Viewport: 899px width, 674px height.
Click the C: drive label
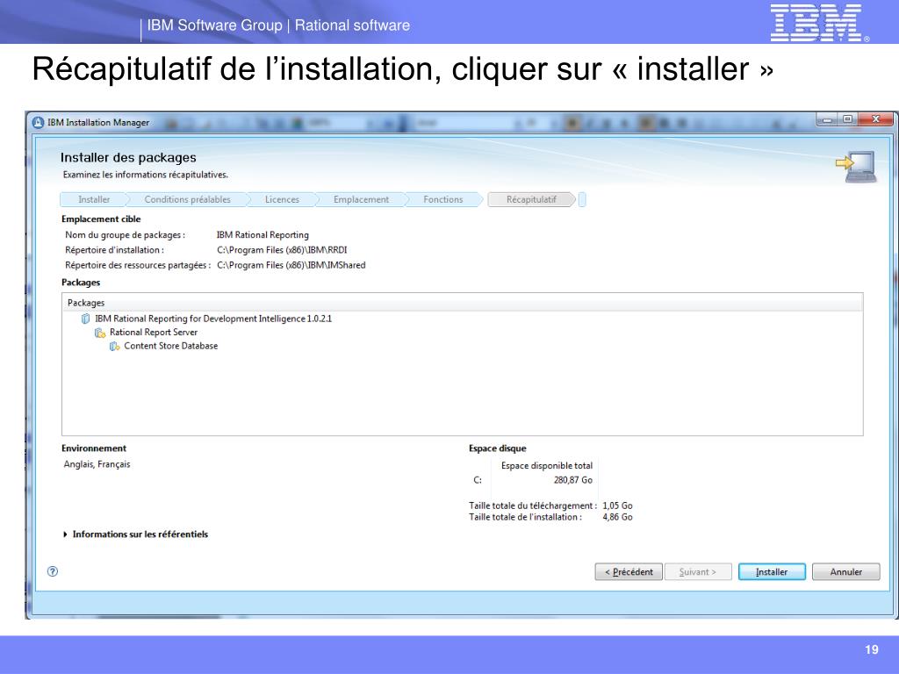pos(478,480)
